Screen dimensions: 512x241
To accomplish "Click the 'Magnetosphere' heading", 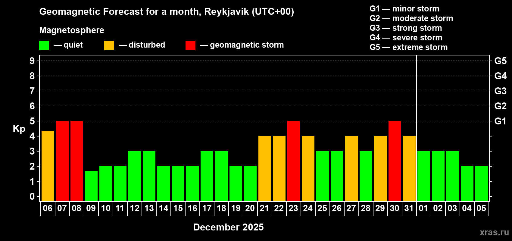I will (x=72, y=30).
